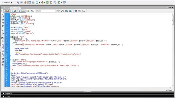Expand the Results panel
The height and width of the screenshot is (98, 175).
(6, 96)
